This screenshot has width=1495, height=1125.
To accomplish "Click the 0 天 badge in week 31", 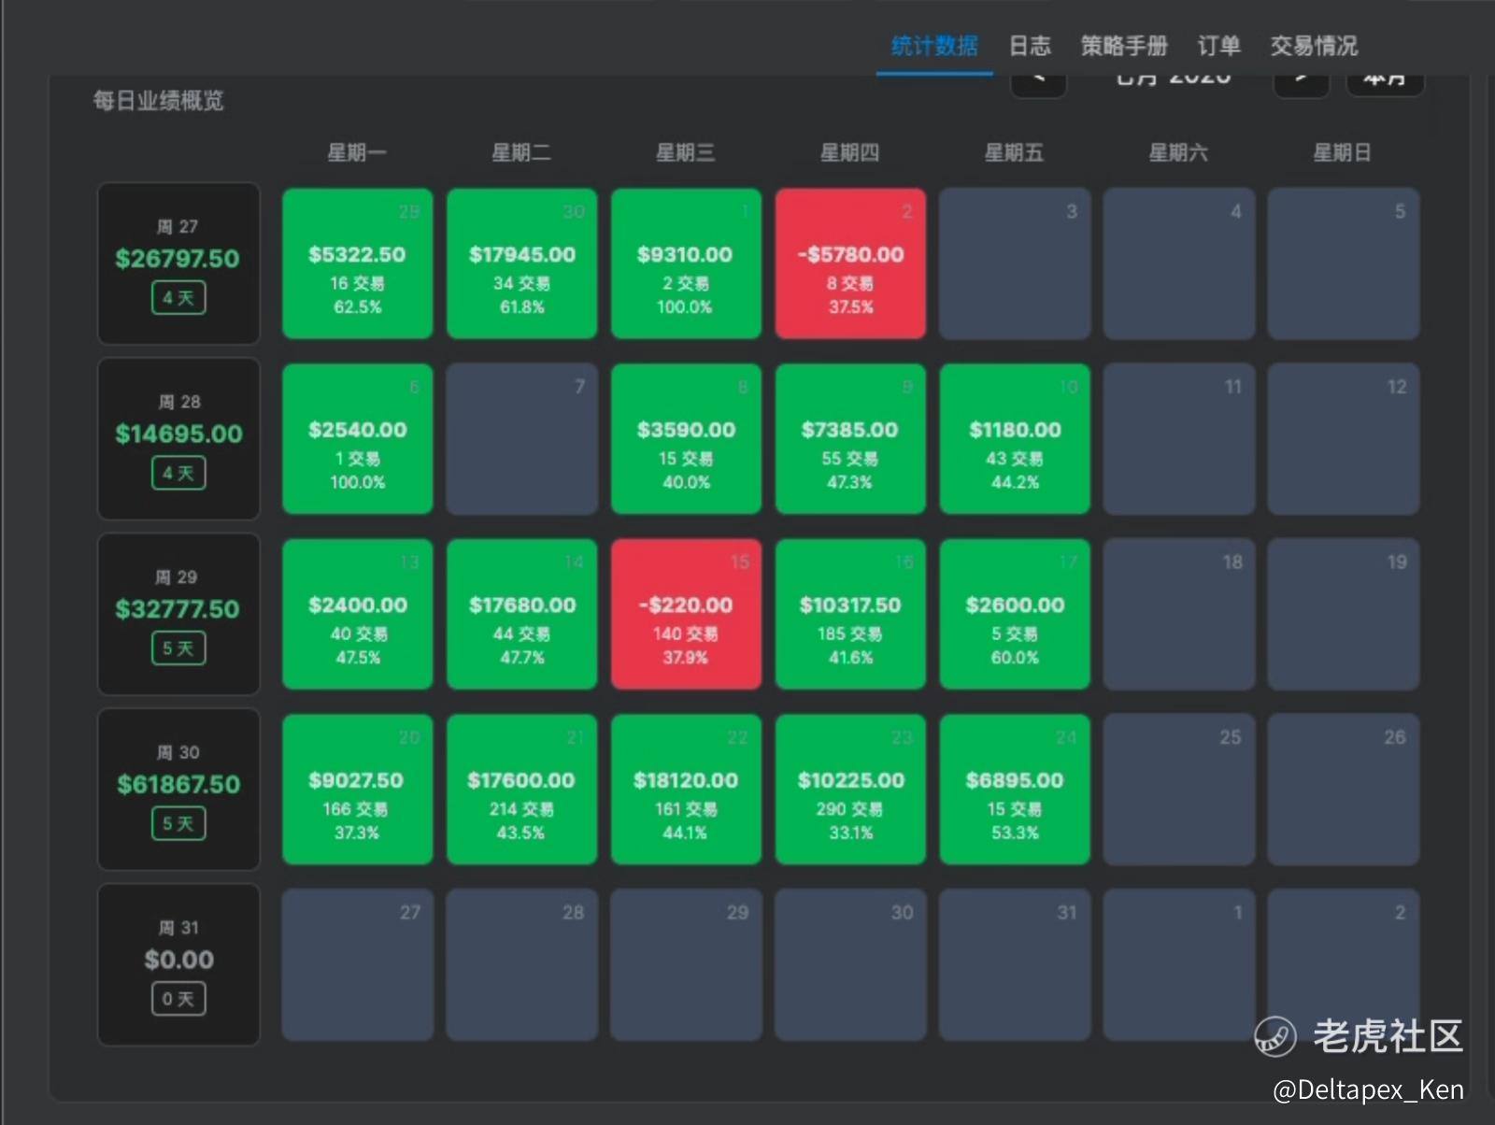I will pos(178,999).
